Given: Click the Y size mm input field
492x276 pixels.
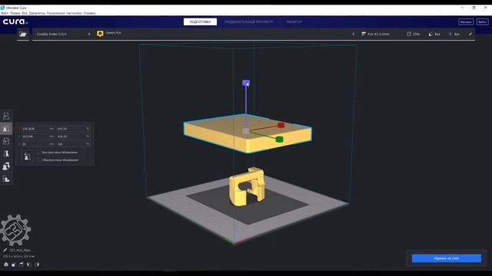Looking at the screenshot, I should pyautogui.click(x=38, y=136).
